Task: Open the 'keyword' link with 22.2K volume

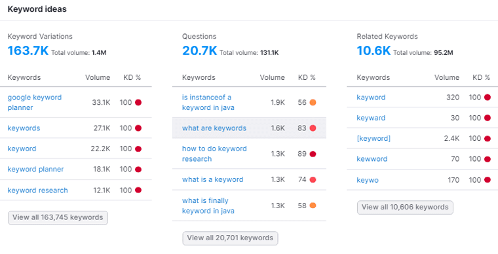Action: pos(22,149)
